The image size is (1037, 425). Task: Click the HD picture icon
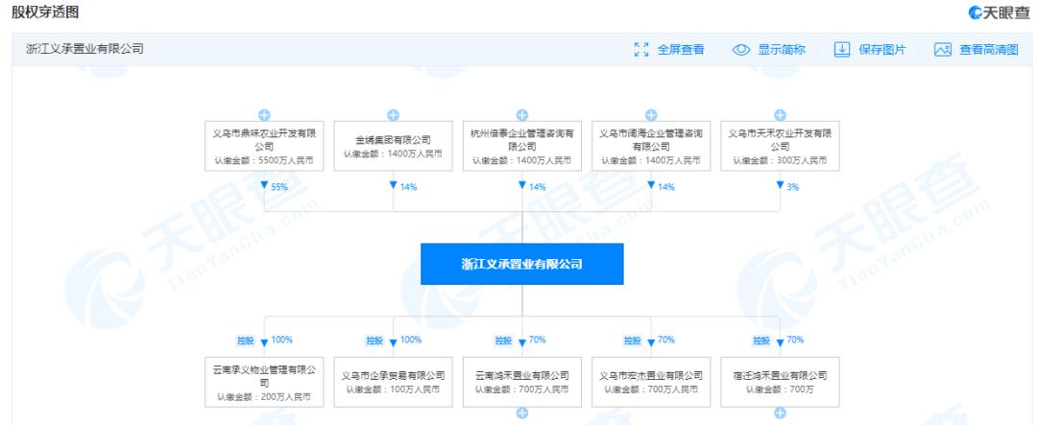tap(943, 50)
